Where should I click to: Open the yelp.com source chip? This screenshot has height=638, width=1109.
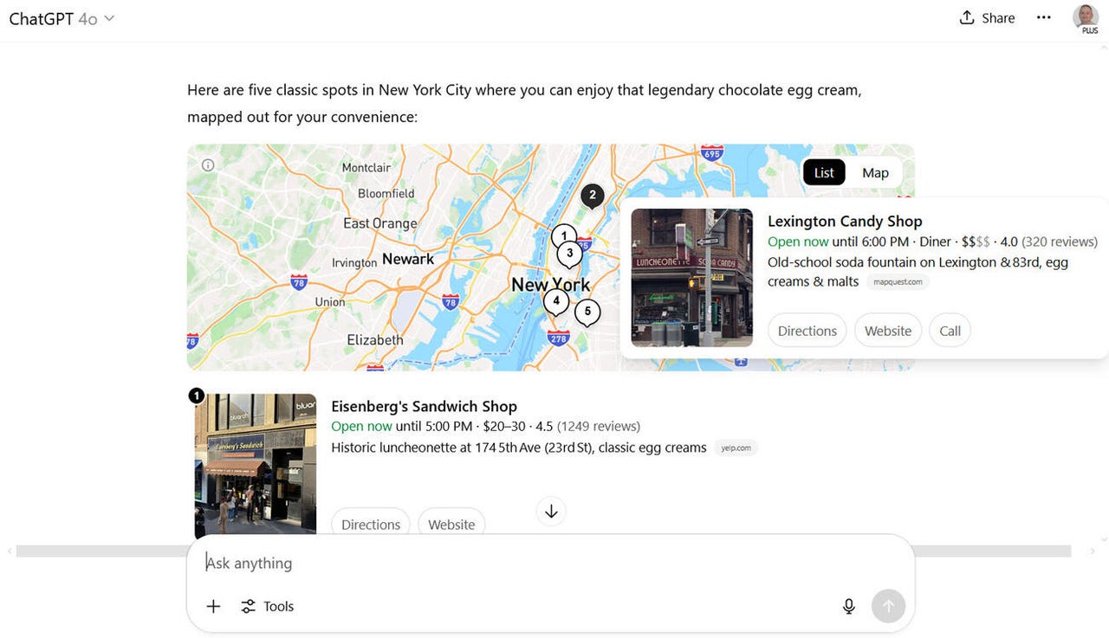coord(736,448)
